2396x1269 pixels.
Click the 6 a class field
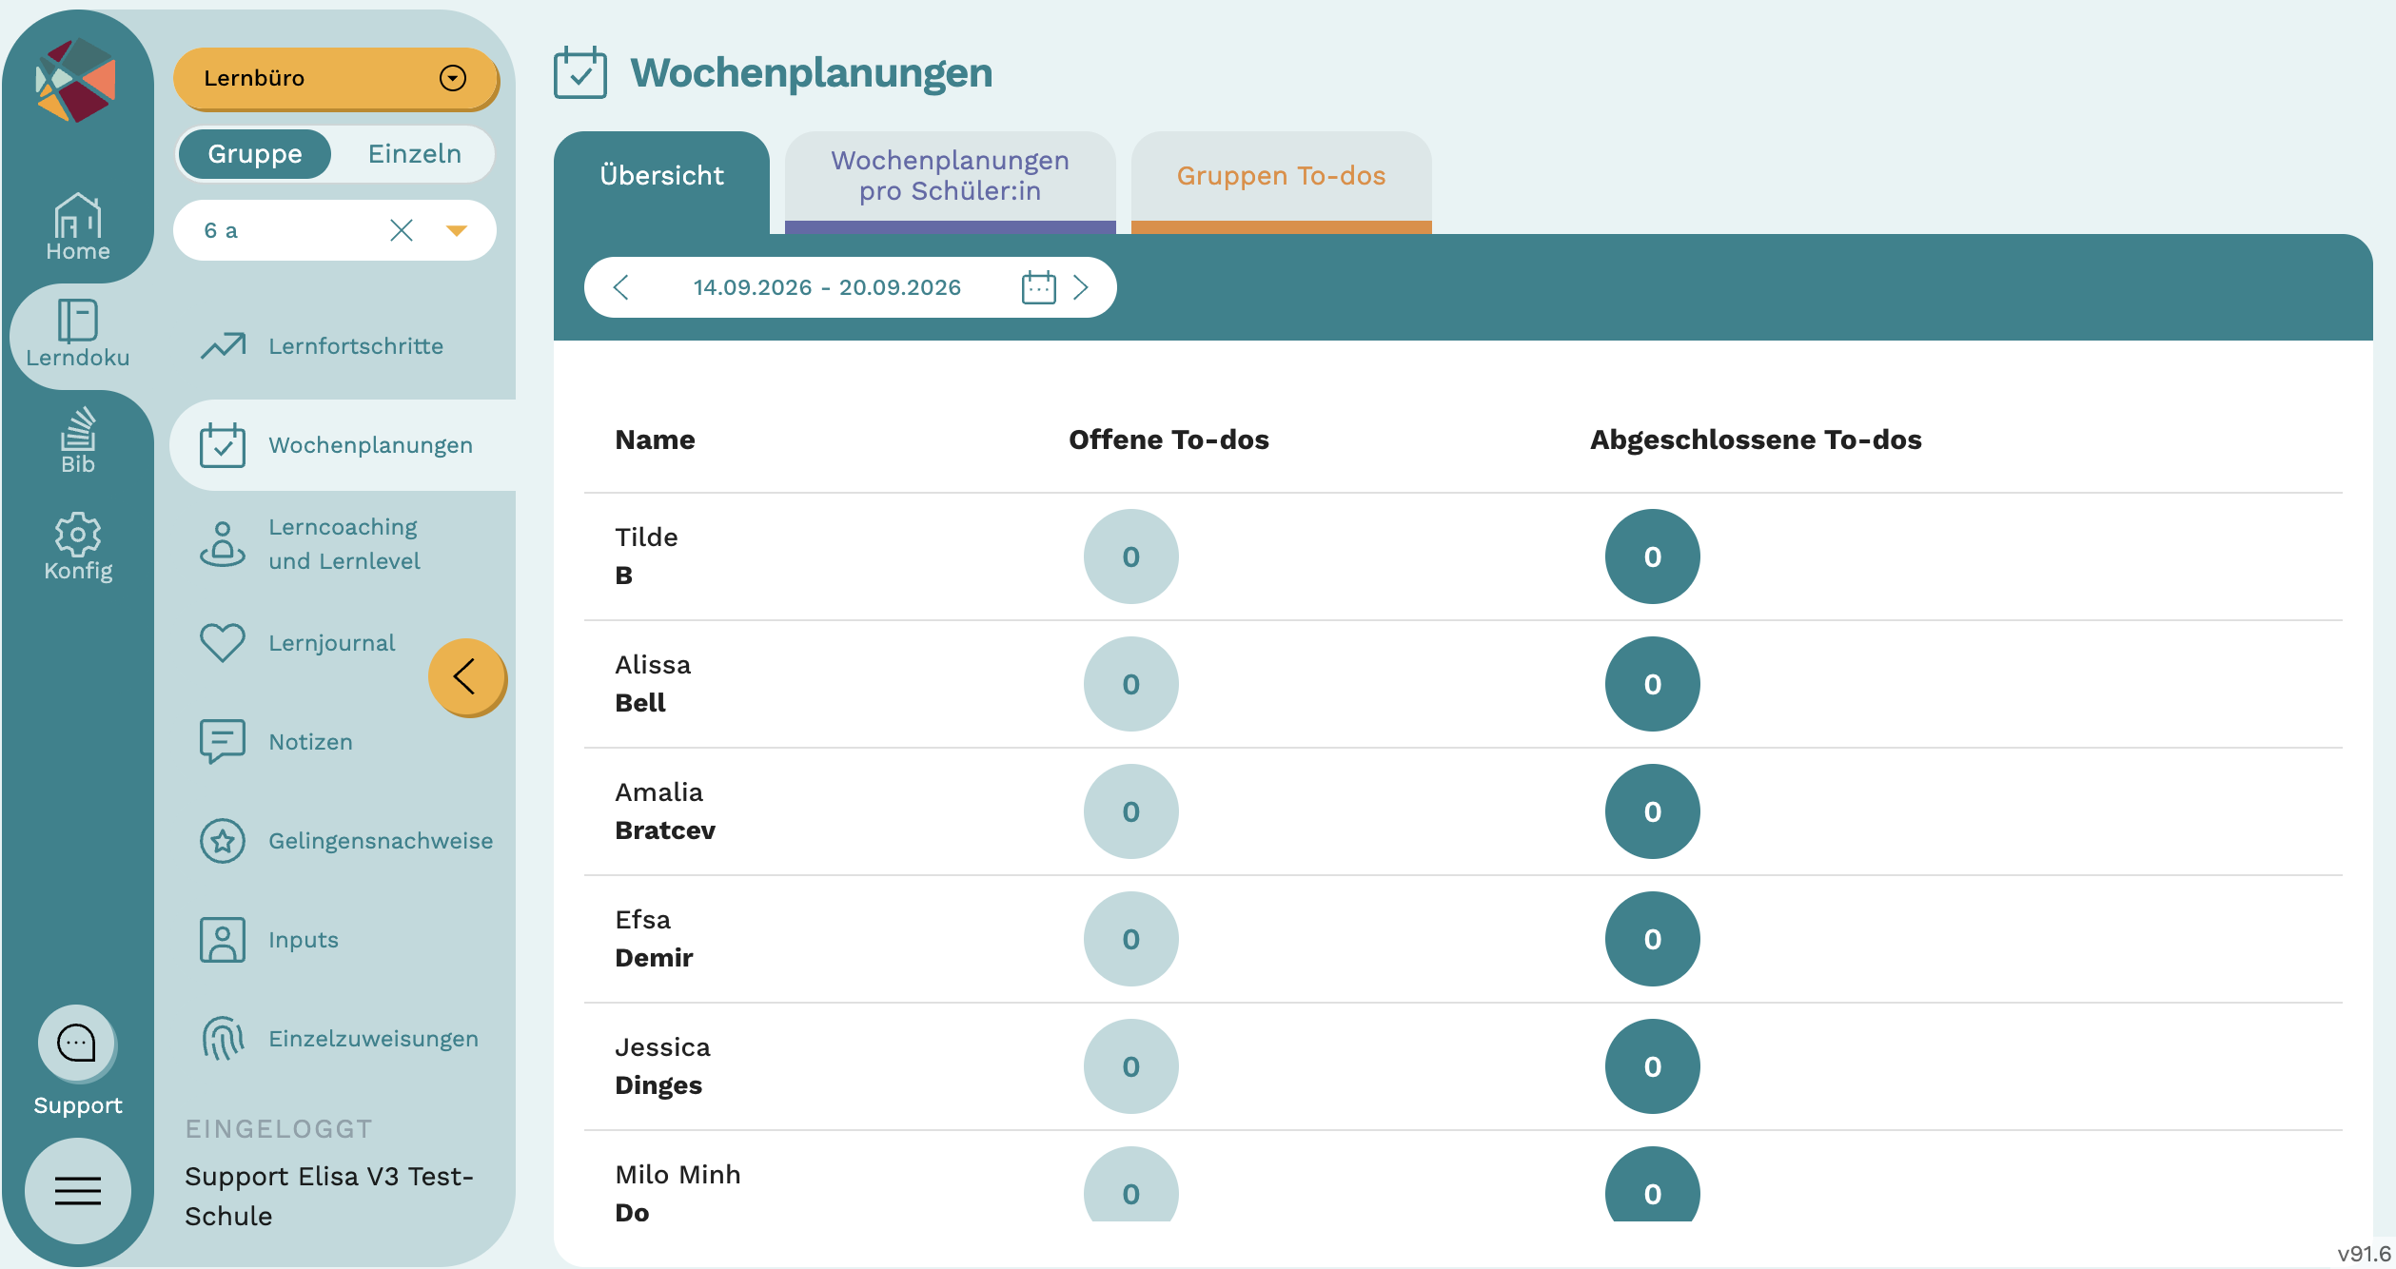click(x=335, y=230)
